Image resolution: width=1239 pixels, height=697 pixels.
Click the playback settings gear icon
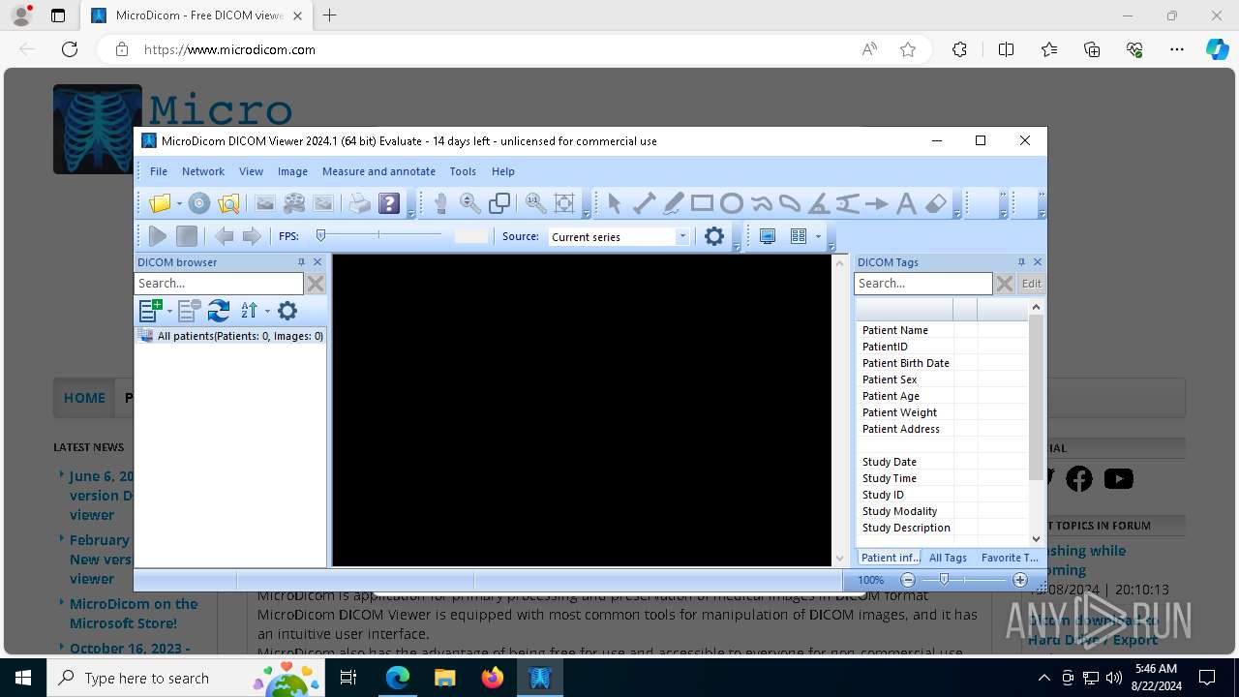point(714,236)
